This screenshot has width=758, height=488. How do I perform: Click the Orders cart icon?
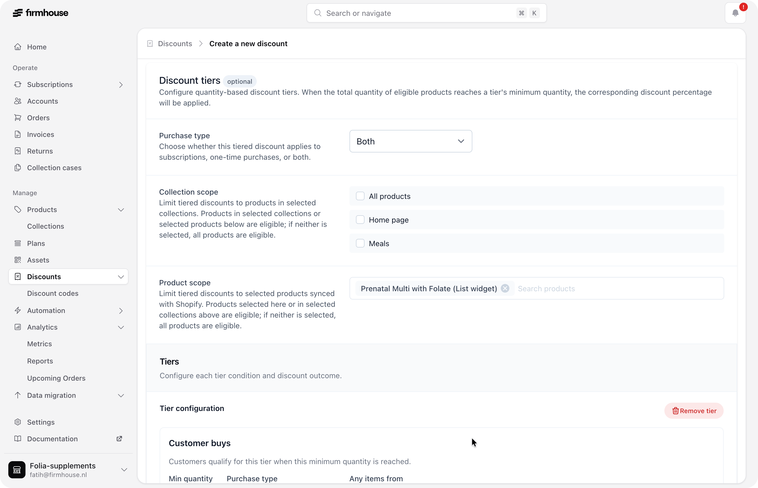tap(18, 118)
